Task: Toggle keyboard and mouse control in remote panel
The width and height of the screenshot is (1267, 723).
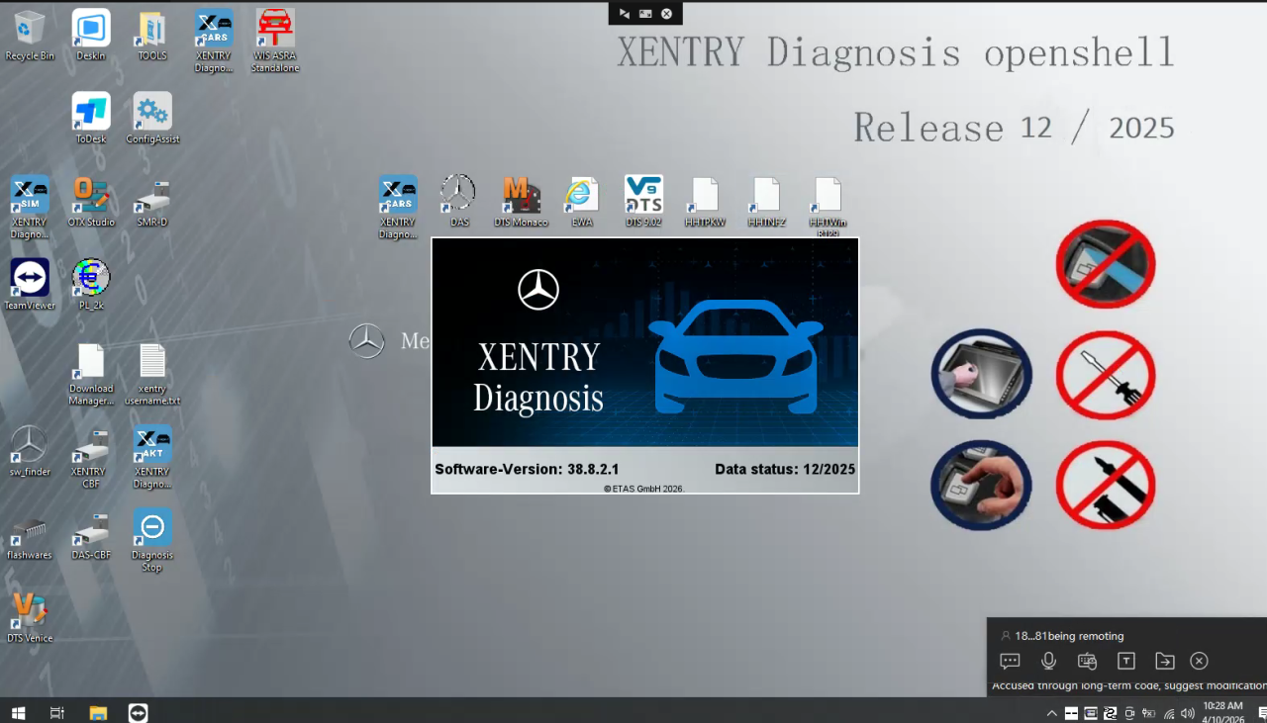Action: (1087, 661)
